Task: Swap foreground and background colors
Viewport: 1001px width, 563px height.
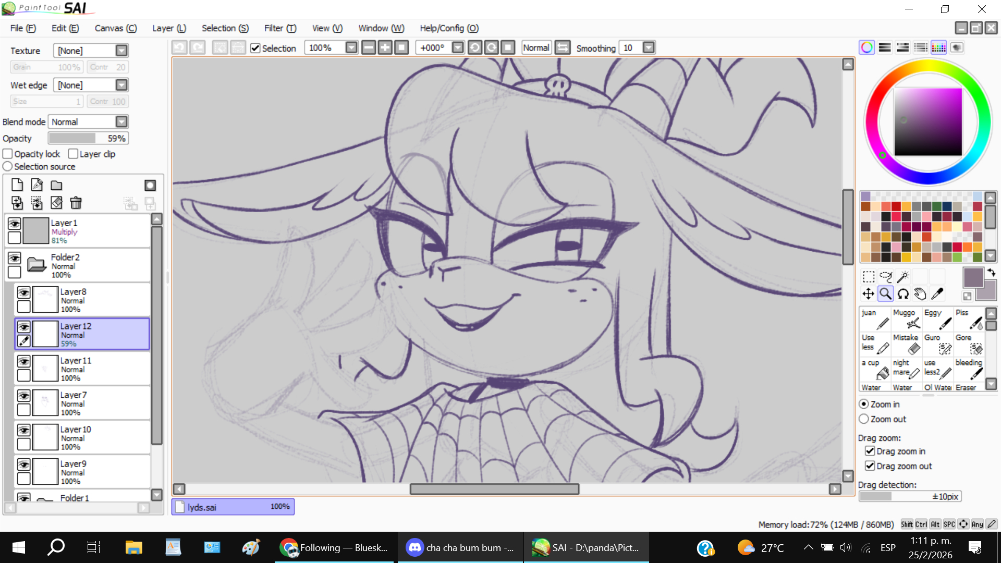Action: coord(991,272)
